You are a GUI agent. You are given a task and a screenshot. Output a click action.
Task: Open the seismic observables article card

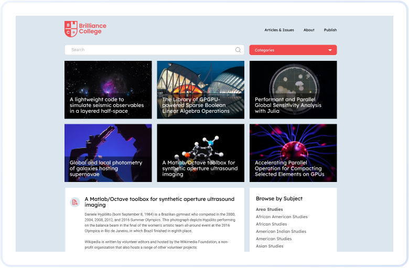tap(108, 90)
